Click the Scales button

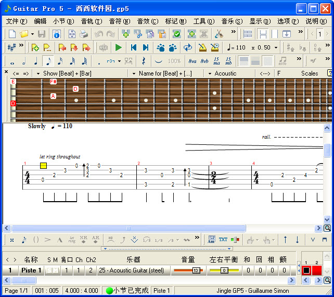pos(310,73)
